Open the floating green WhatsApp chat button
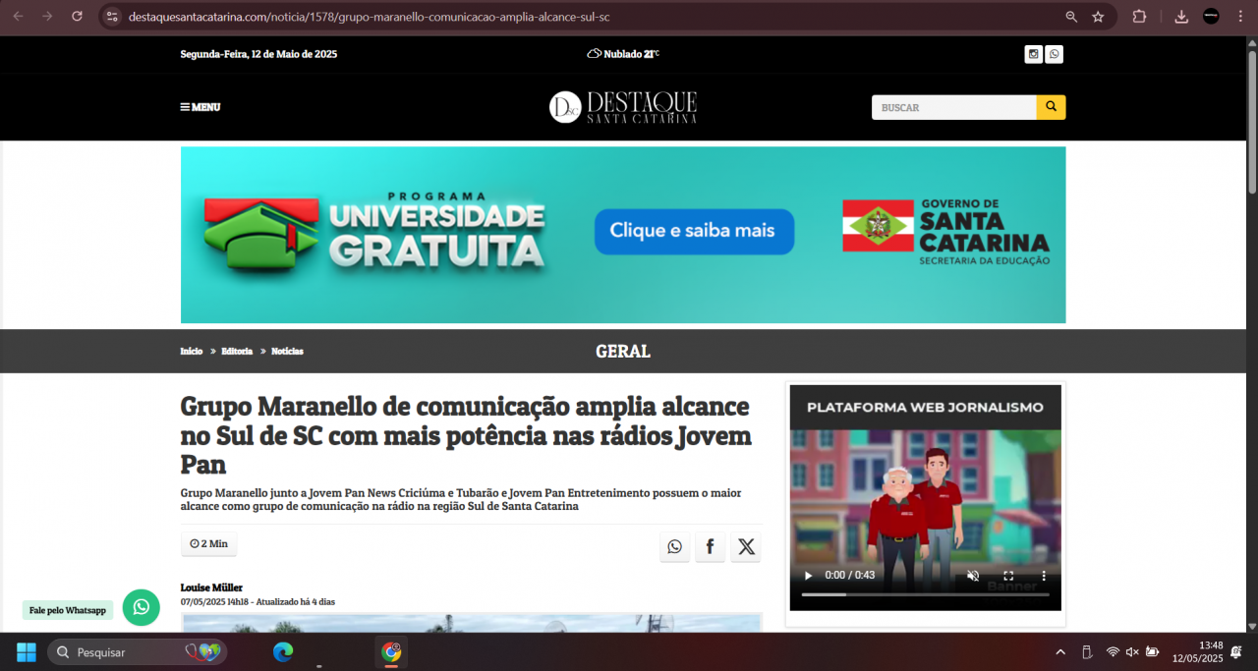The height and width of the screenshot is (671, 1258). [x=142, y=608]
